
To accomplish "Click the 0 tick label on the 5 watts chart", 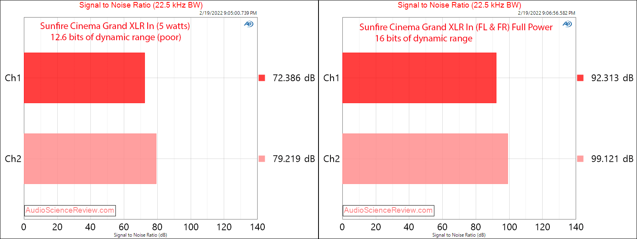I will click(24, 227).
